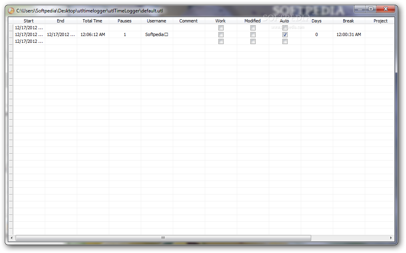Click the Project column header
The height and width of the screenshot is (253, 406).
pyautogui.click(x=380, y=21)
